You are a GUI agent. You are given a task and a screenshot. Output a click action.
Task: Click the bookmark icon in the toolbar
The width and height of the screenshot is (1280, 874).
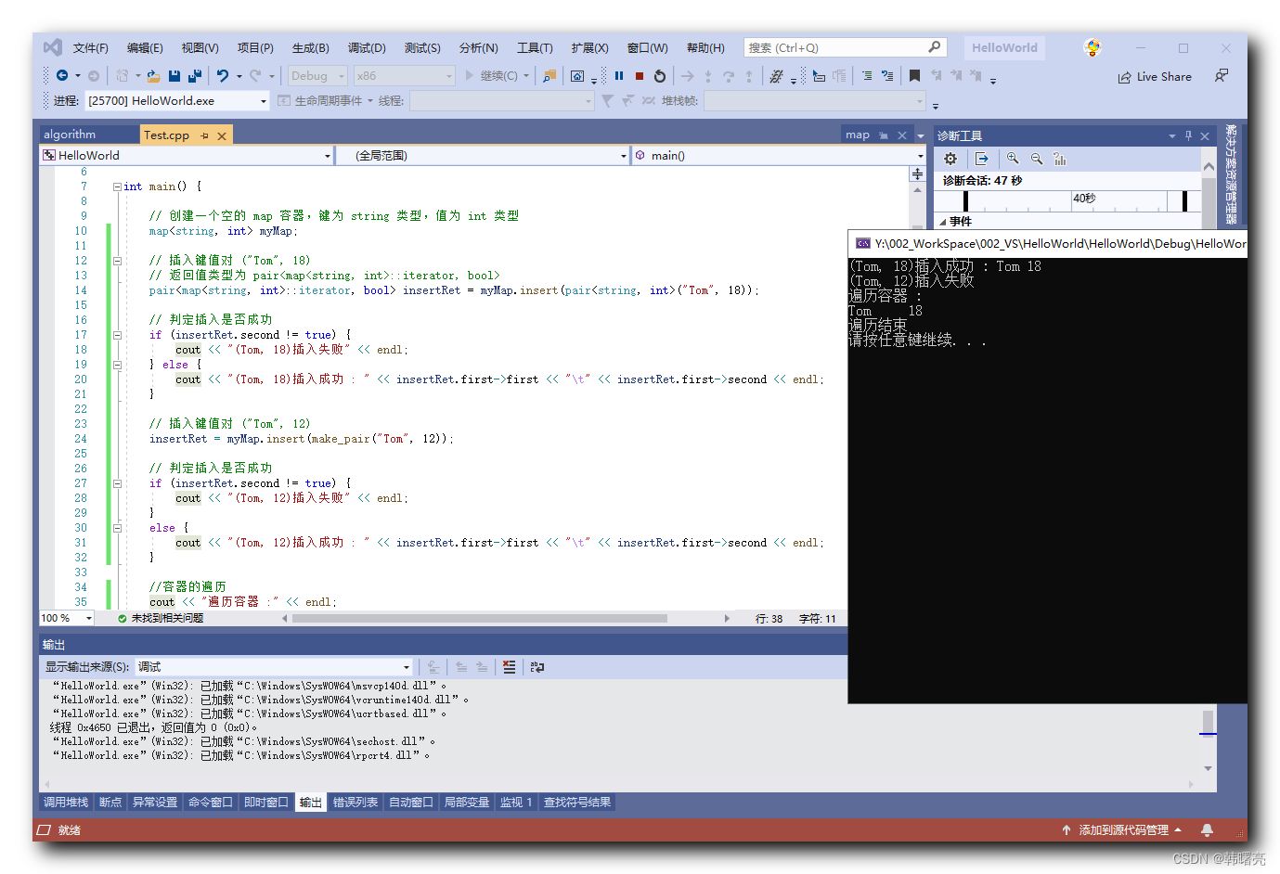[914, 76]
